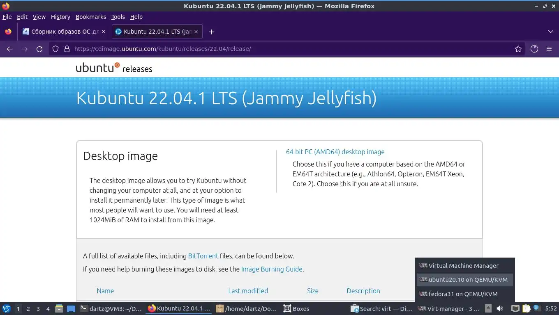This screenshot has width=559, height=315.
Task: Switch to workspace 2
Action: 28,309
